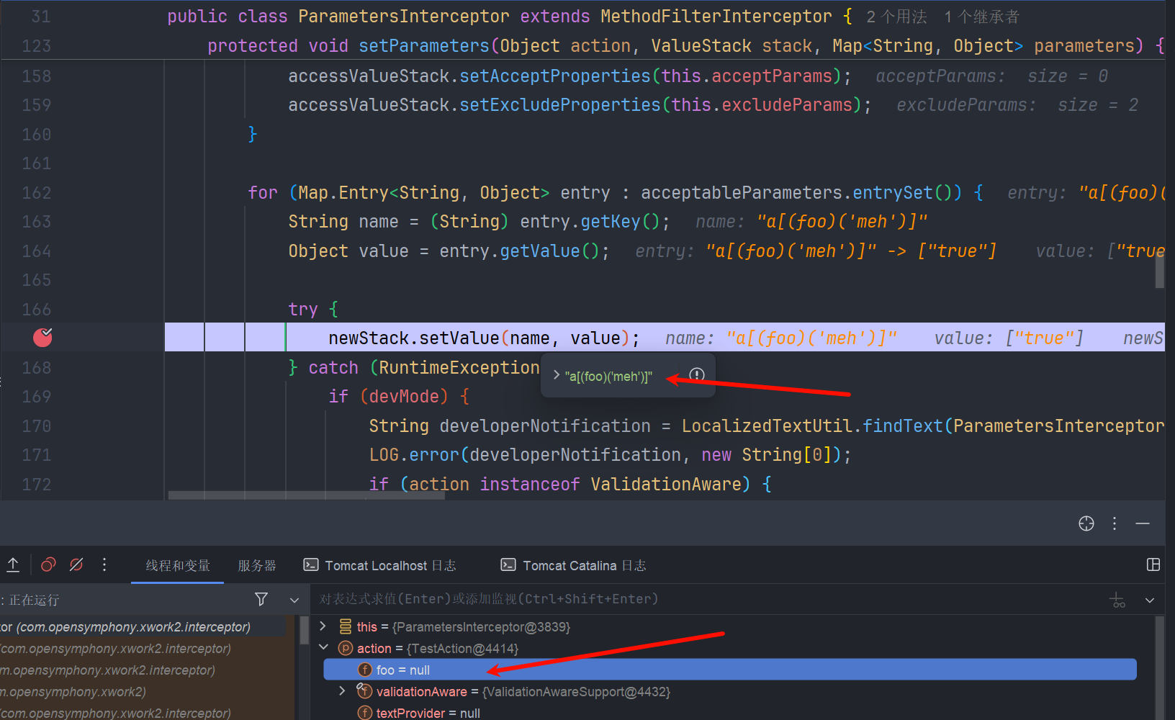The width and height of the screenshot is (1175, 720).
Task: Expand the evaluate expression history dropdown
Action: click(x=1150, y=600)
